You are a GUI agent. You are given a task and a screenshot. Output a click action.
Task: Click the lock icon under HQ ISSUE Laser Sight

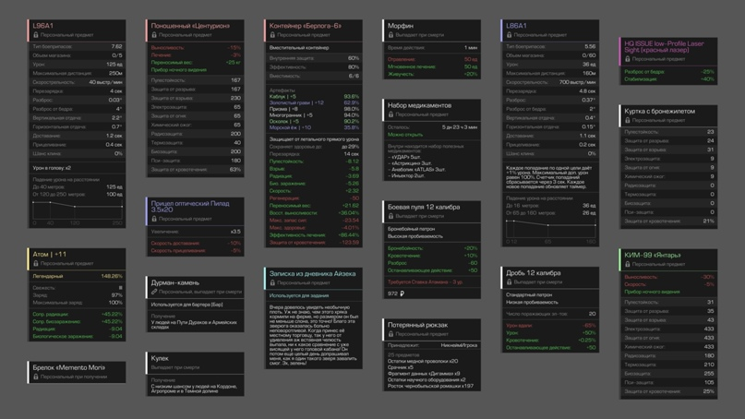(627, 59)
